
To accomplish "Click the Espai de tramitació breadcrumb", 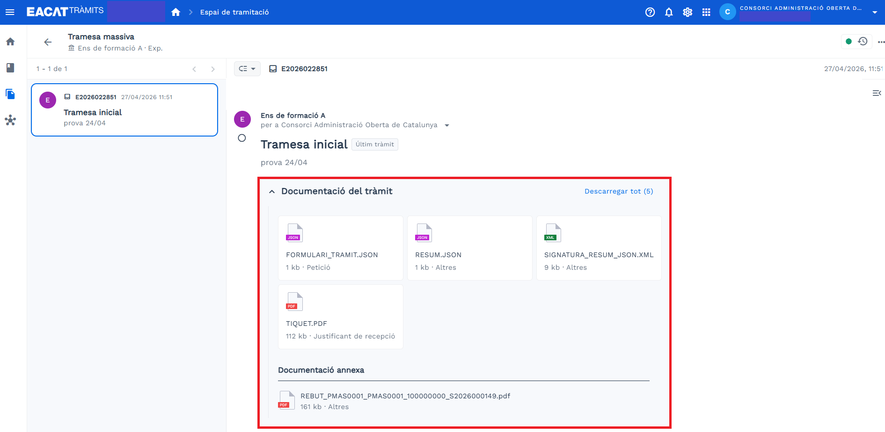I will point(234,12).
